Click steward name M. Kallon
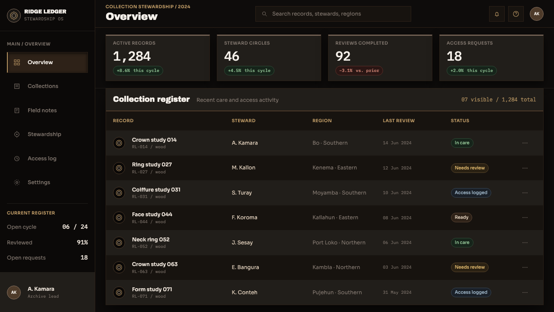The width and height of the screenshot is (554, 312). (244, 168)
